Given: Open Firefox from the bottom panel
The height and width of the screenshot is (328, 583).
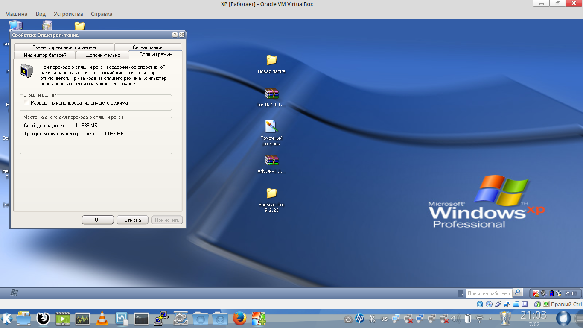Looking at the screenshot, I should [x=240, y=319].
